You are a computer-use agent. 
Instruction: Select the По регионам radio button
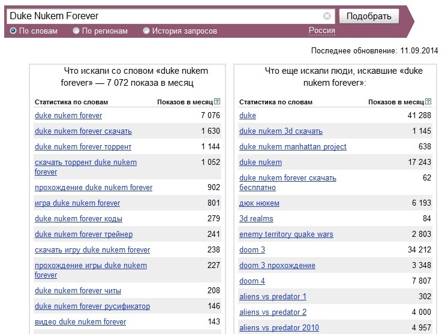coord(76,31)
